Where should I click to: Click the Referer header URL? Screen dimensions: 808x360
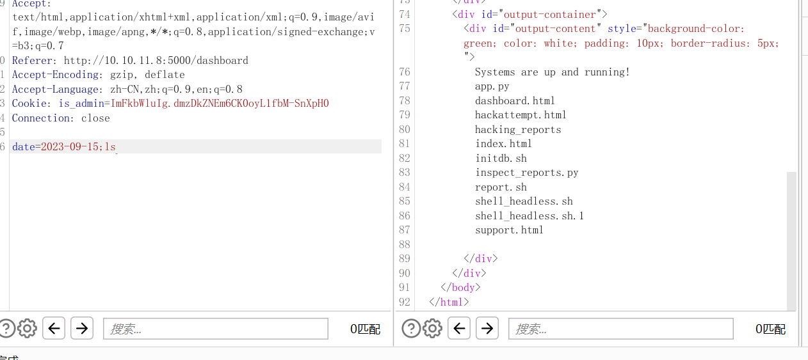coord(156,61)
